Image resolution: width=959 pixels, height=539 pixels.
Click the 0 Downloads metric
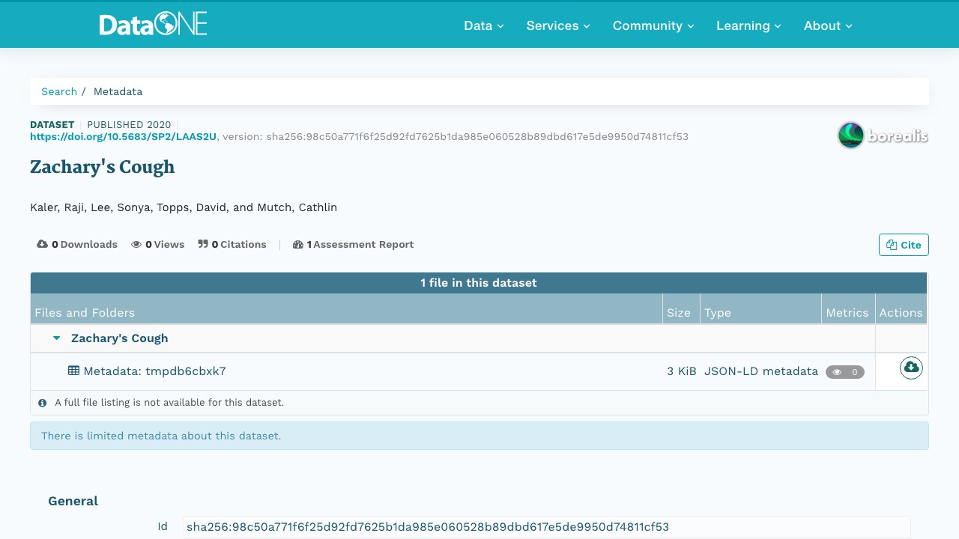click(x=77, y=245)
